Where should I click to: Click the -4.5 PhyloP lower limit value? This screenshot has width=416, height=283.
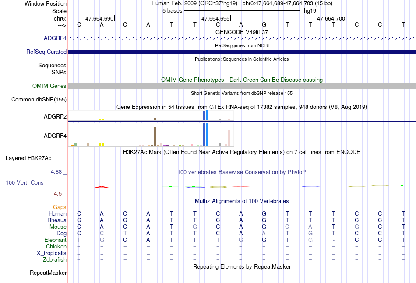point(57,194)
